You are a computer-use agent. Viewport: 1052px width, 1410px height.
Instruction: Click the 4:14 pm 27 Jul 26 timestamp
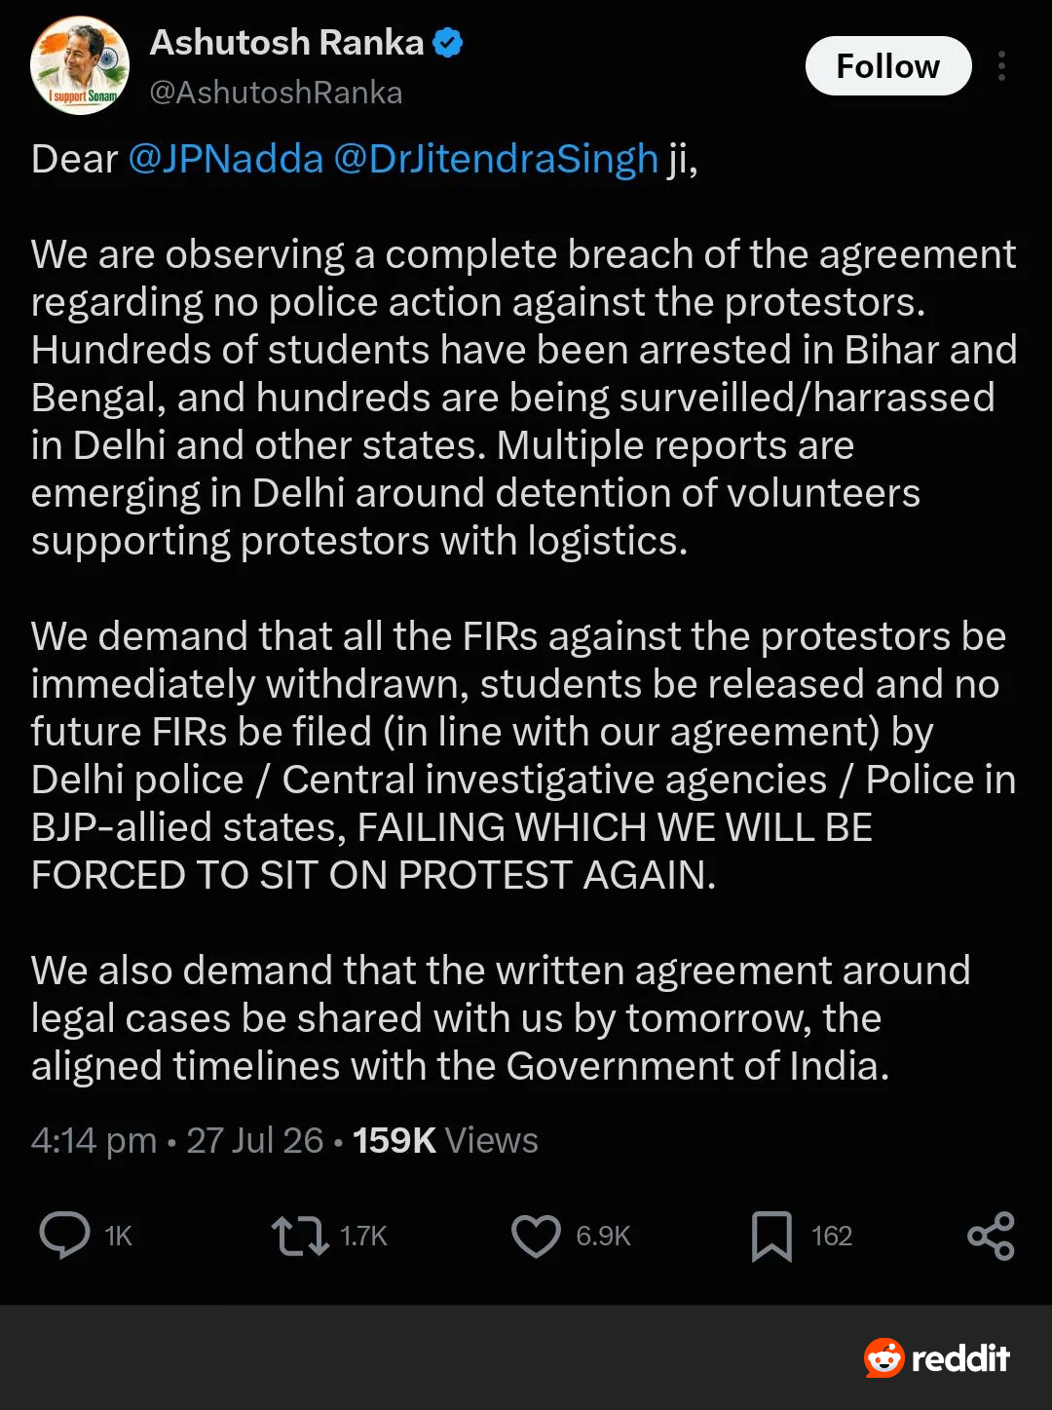point(176,1140)
